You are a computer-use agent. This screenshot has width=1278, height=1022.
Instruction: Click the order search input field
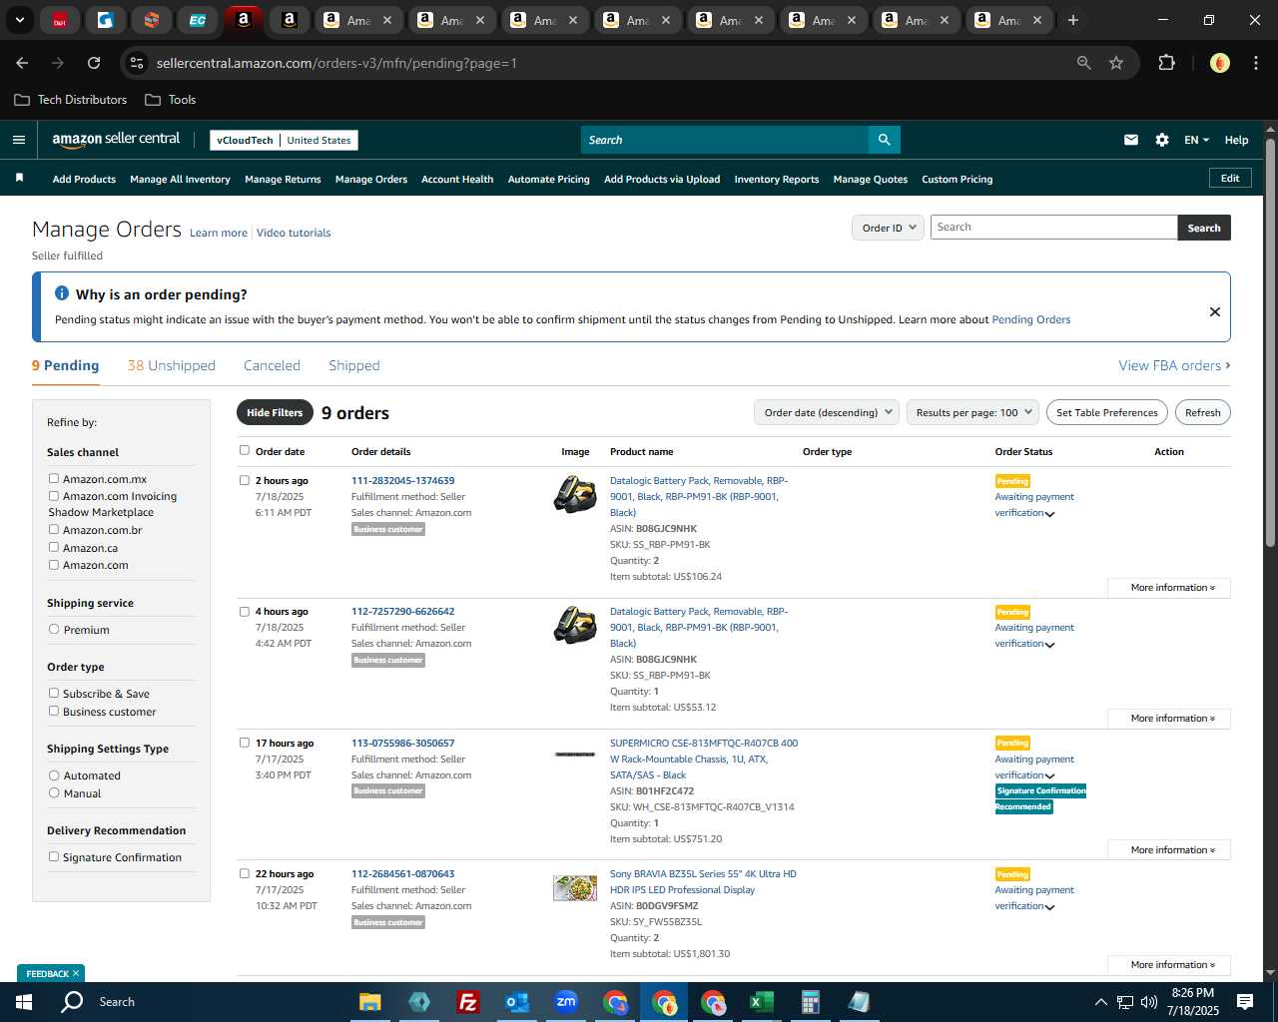[1053, 228]
